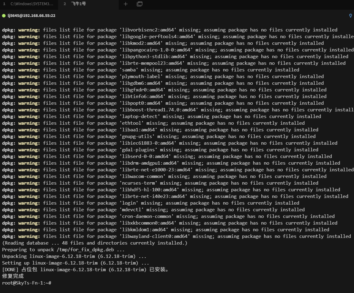The width and height of the screenshot is (354, 293).
Task: Select the 飞牛1号 session tab
Action: coord(88,4)
